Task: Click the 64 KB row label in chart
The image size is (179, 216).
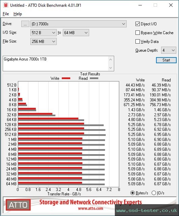Action: [11, 120]
